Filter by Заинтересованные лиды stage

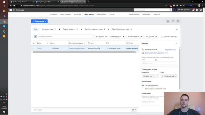(x=95, y=29)
